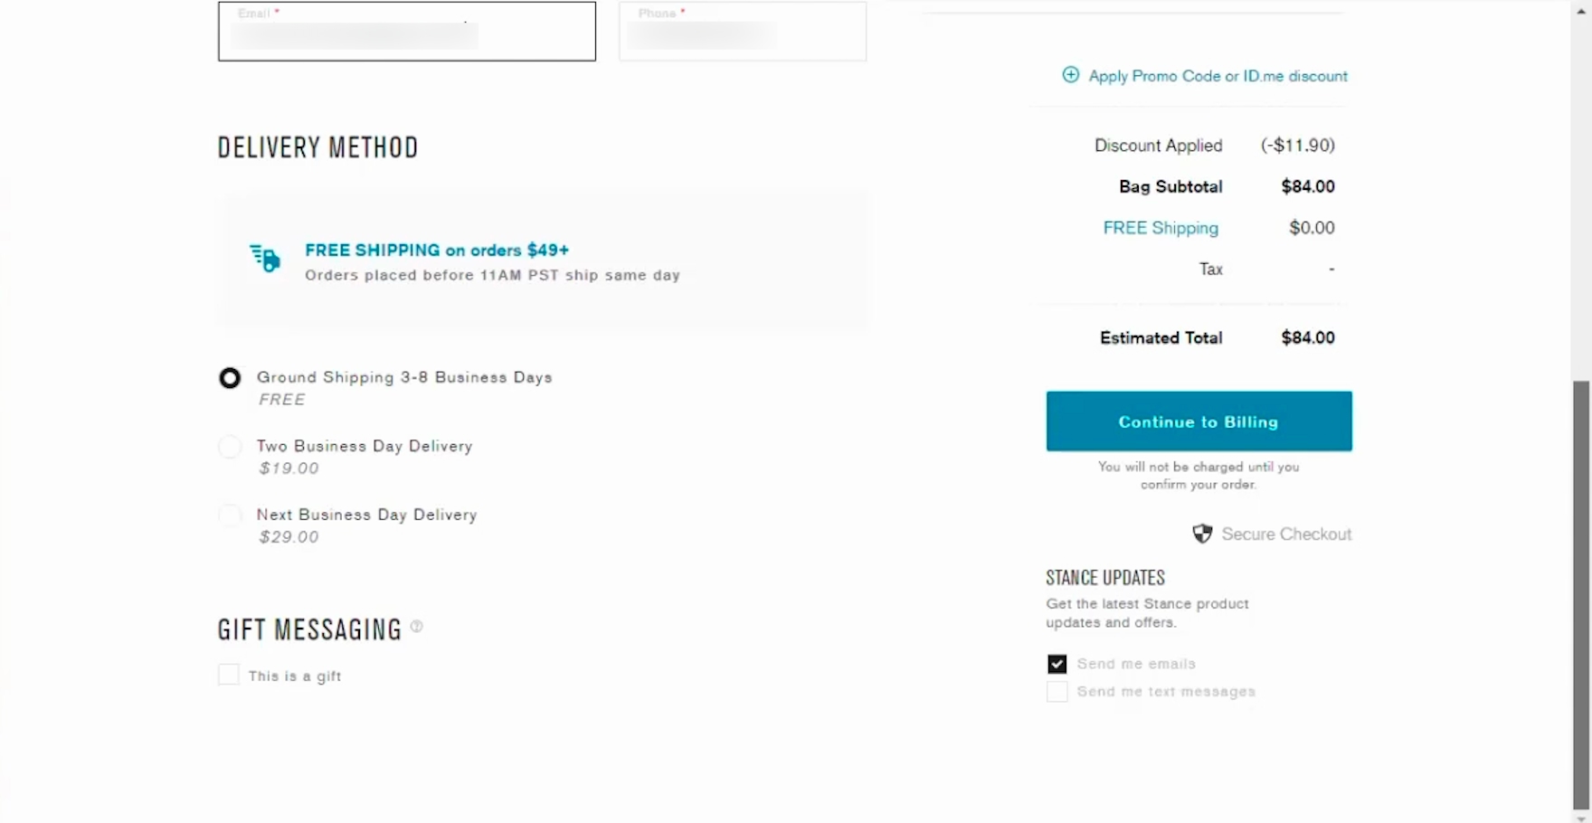Click into the Phone input field
Screen dimensions: 1592x823
click(742, 33)
